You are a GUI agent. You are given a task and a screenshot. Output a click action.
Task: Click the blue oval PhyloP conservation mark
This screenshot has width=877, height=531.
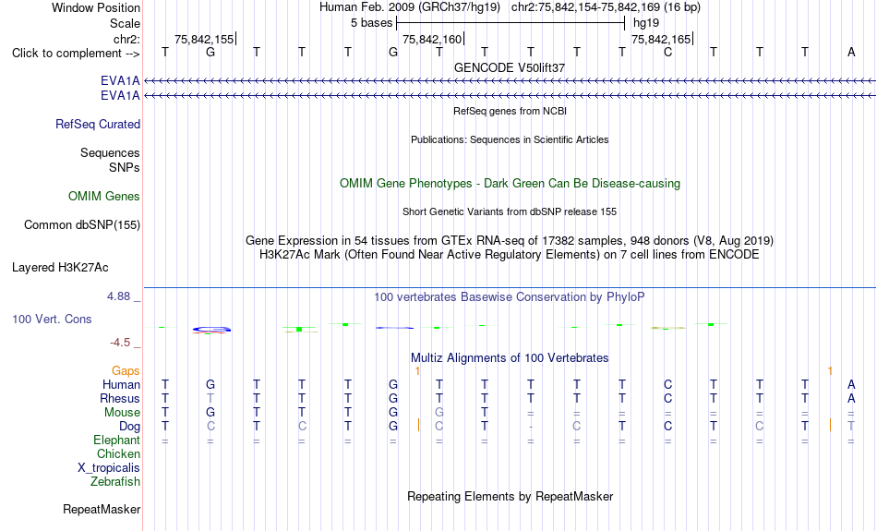coord(211,329)
